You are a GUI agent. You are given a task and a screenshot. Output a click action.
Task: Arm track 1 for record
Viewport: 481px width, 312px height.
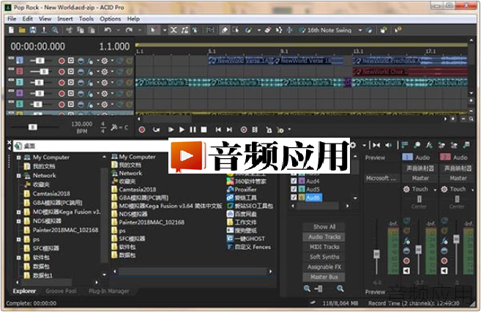coord(61,61)
